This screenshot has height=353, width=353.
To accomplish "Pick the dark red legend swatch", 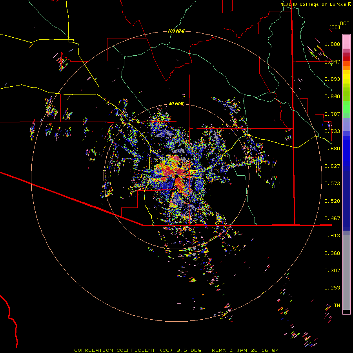I will point(346,59).
